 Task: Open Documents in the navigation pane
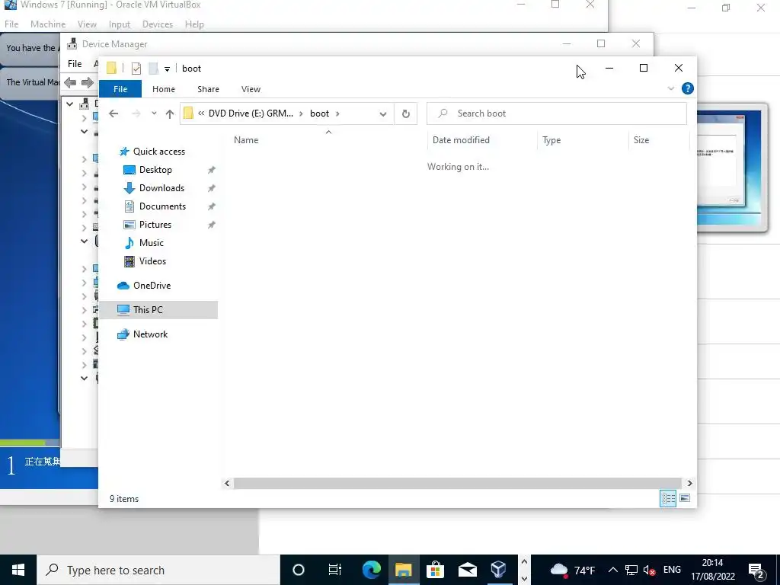click(162, 206)
